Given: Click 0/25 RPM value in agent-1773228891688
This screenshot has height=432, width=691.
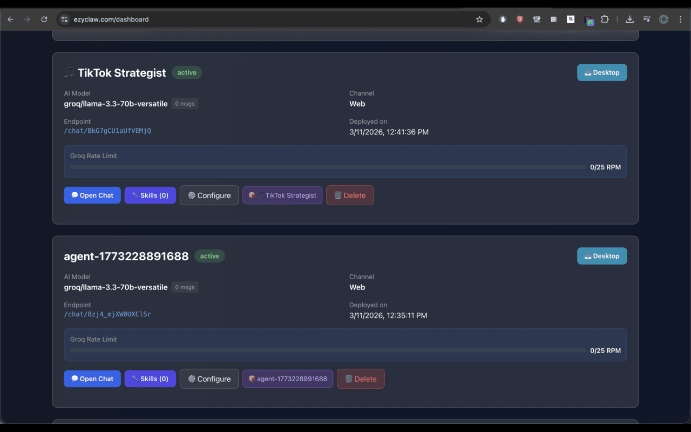Looking at the screenshot, I should tap(605, 351).
